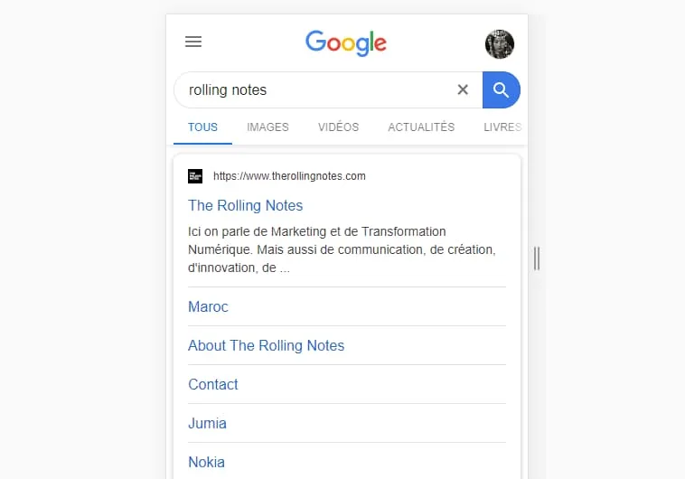
Task: Open the Jumia sitelink
Action: coord(207,424)
